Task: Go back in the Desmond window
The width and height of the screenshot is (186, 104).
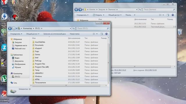Action: point(76,10)
